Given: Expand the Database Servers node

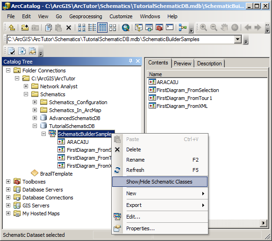Looking at the screenshot, I should point(8,189).
